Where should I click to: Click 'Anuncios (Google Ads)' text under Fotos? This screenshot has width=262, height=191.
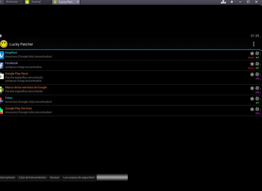(28, 102)
